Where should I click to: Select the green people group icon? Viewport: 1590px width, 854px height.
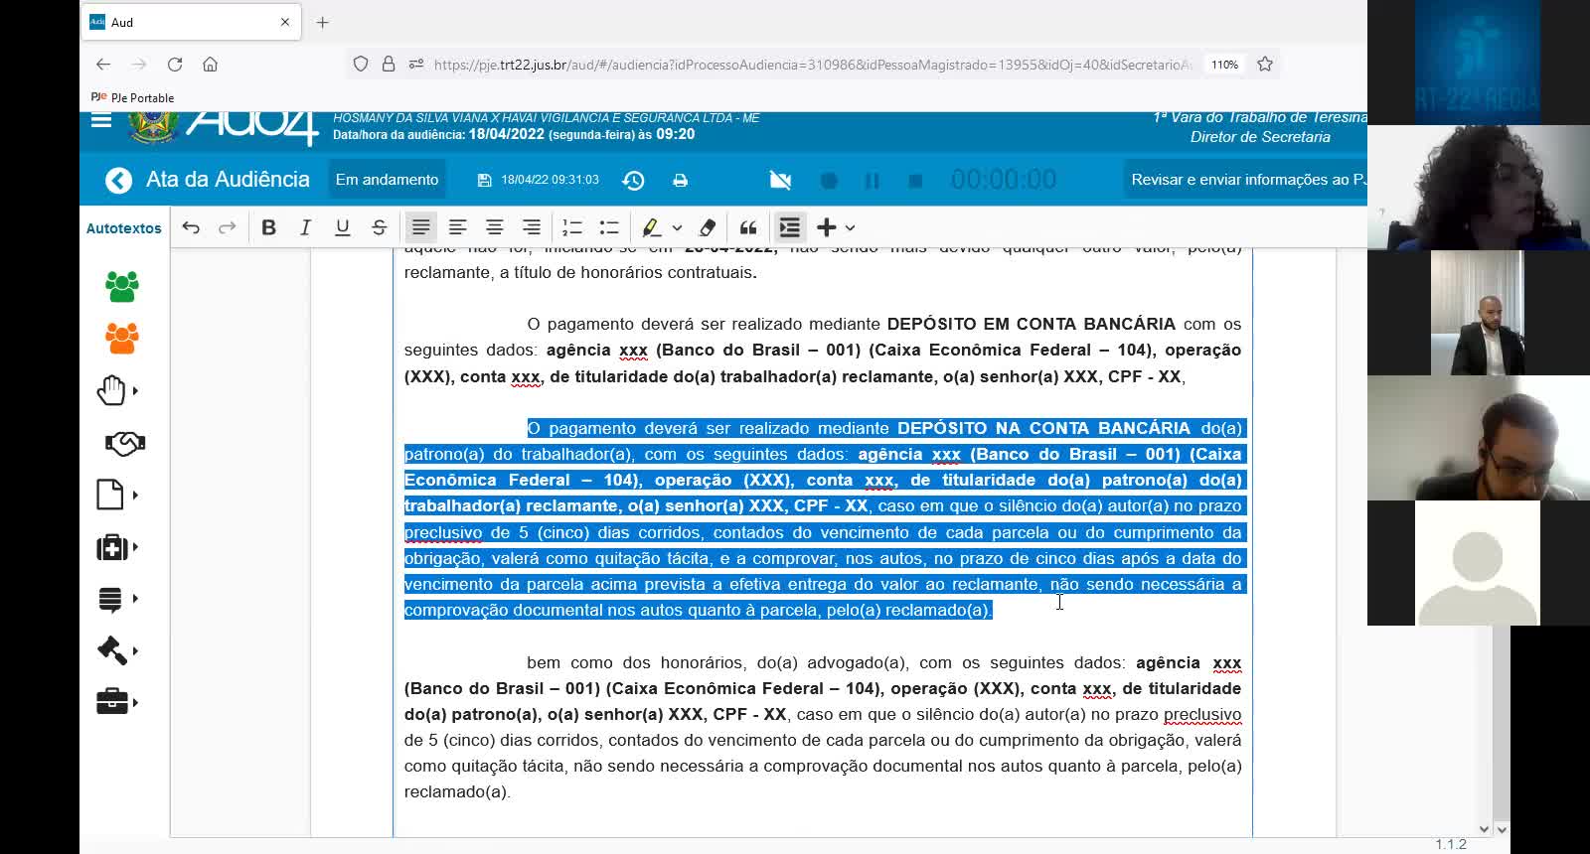coord(122,286)
